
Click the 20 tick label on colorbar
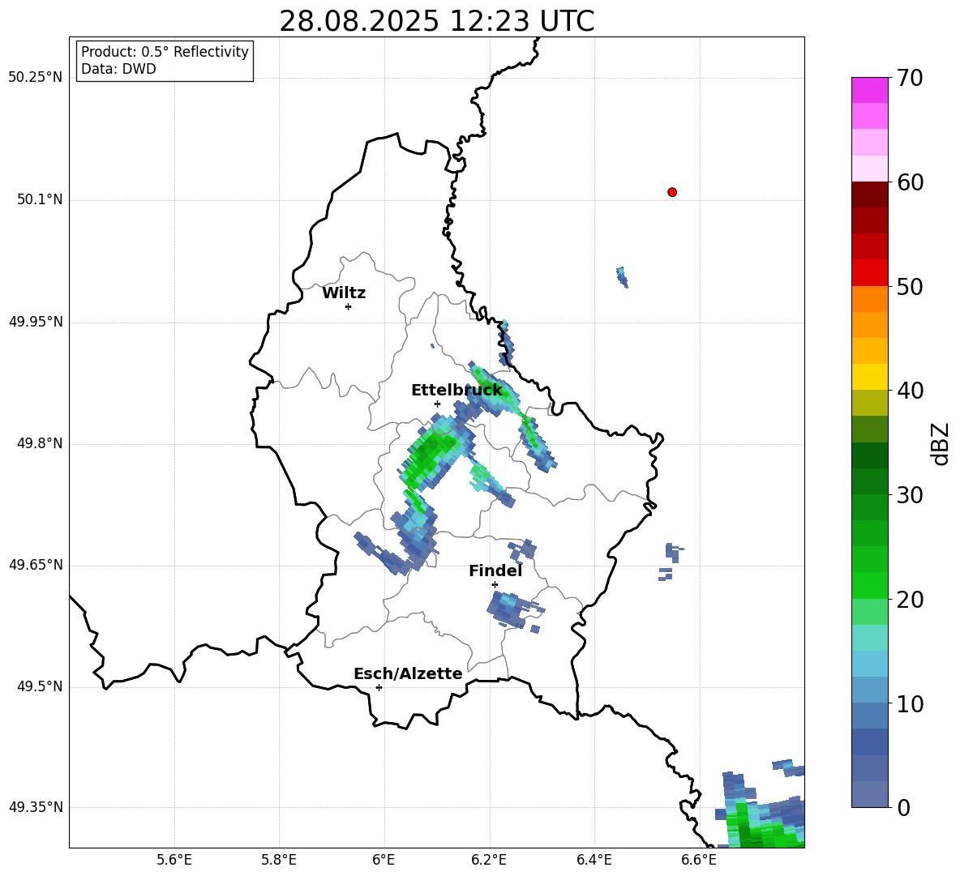click(910, 600)
